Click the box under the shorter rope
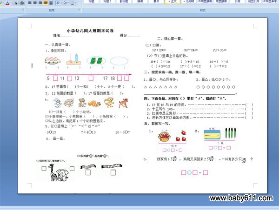Viewport: 279px width, 210px height. [88, 172]
